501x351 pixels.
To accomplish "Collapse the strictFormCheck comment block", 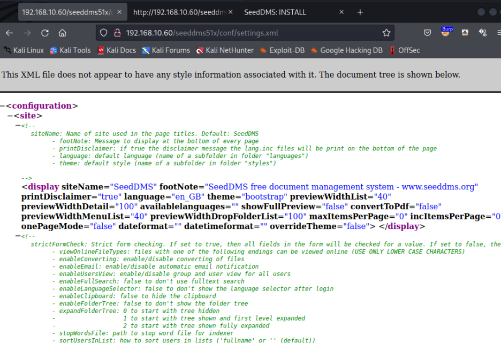I will [18, 236].
